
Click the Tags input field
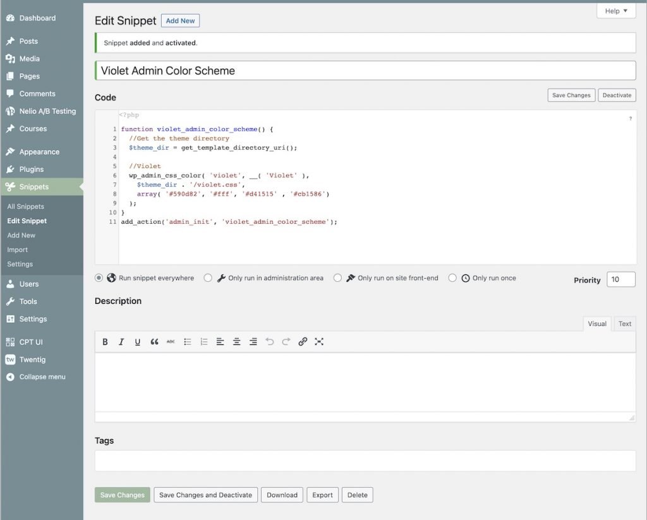[x=366, y=461]
